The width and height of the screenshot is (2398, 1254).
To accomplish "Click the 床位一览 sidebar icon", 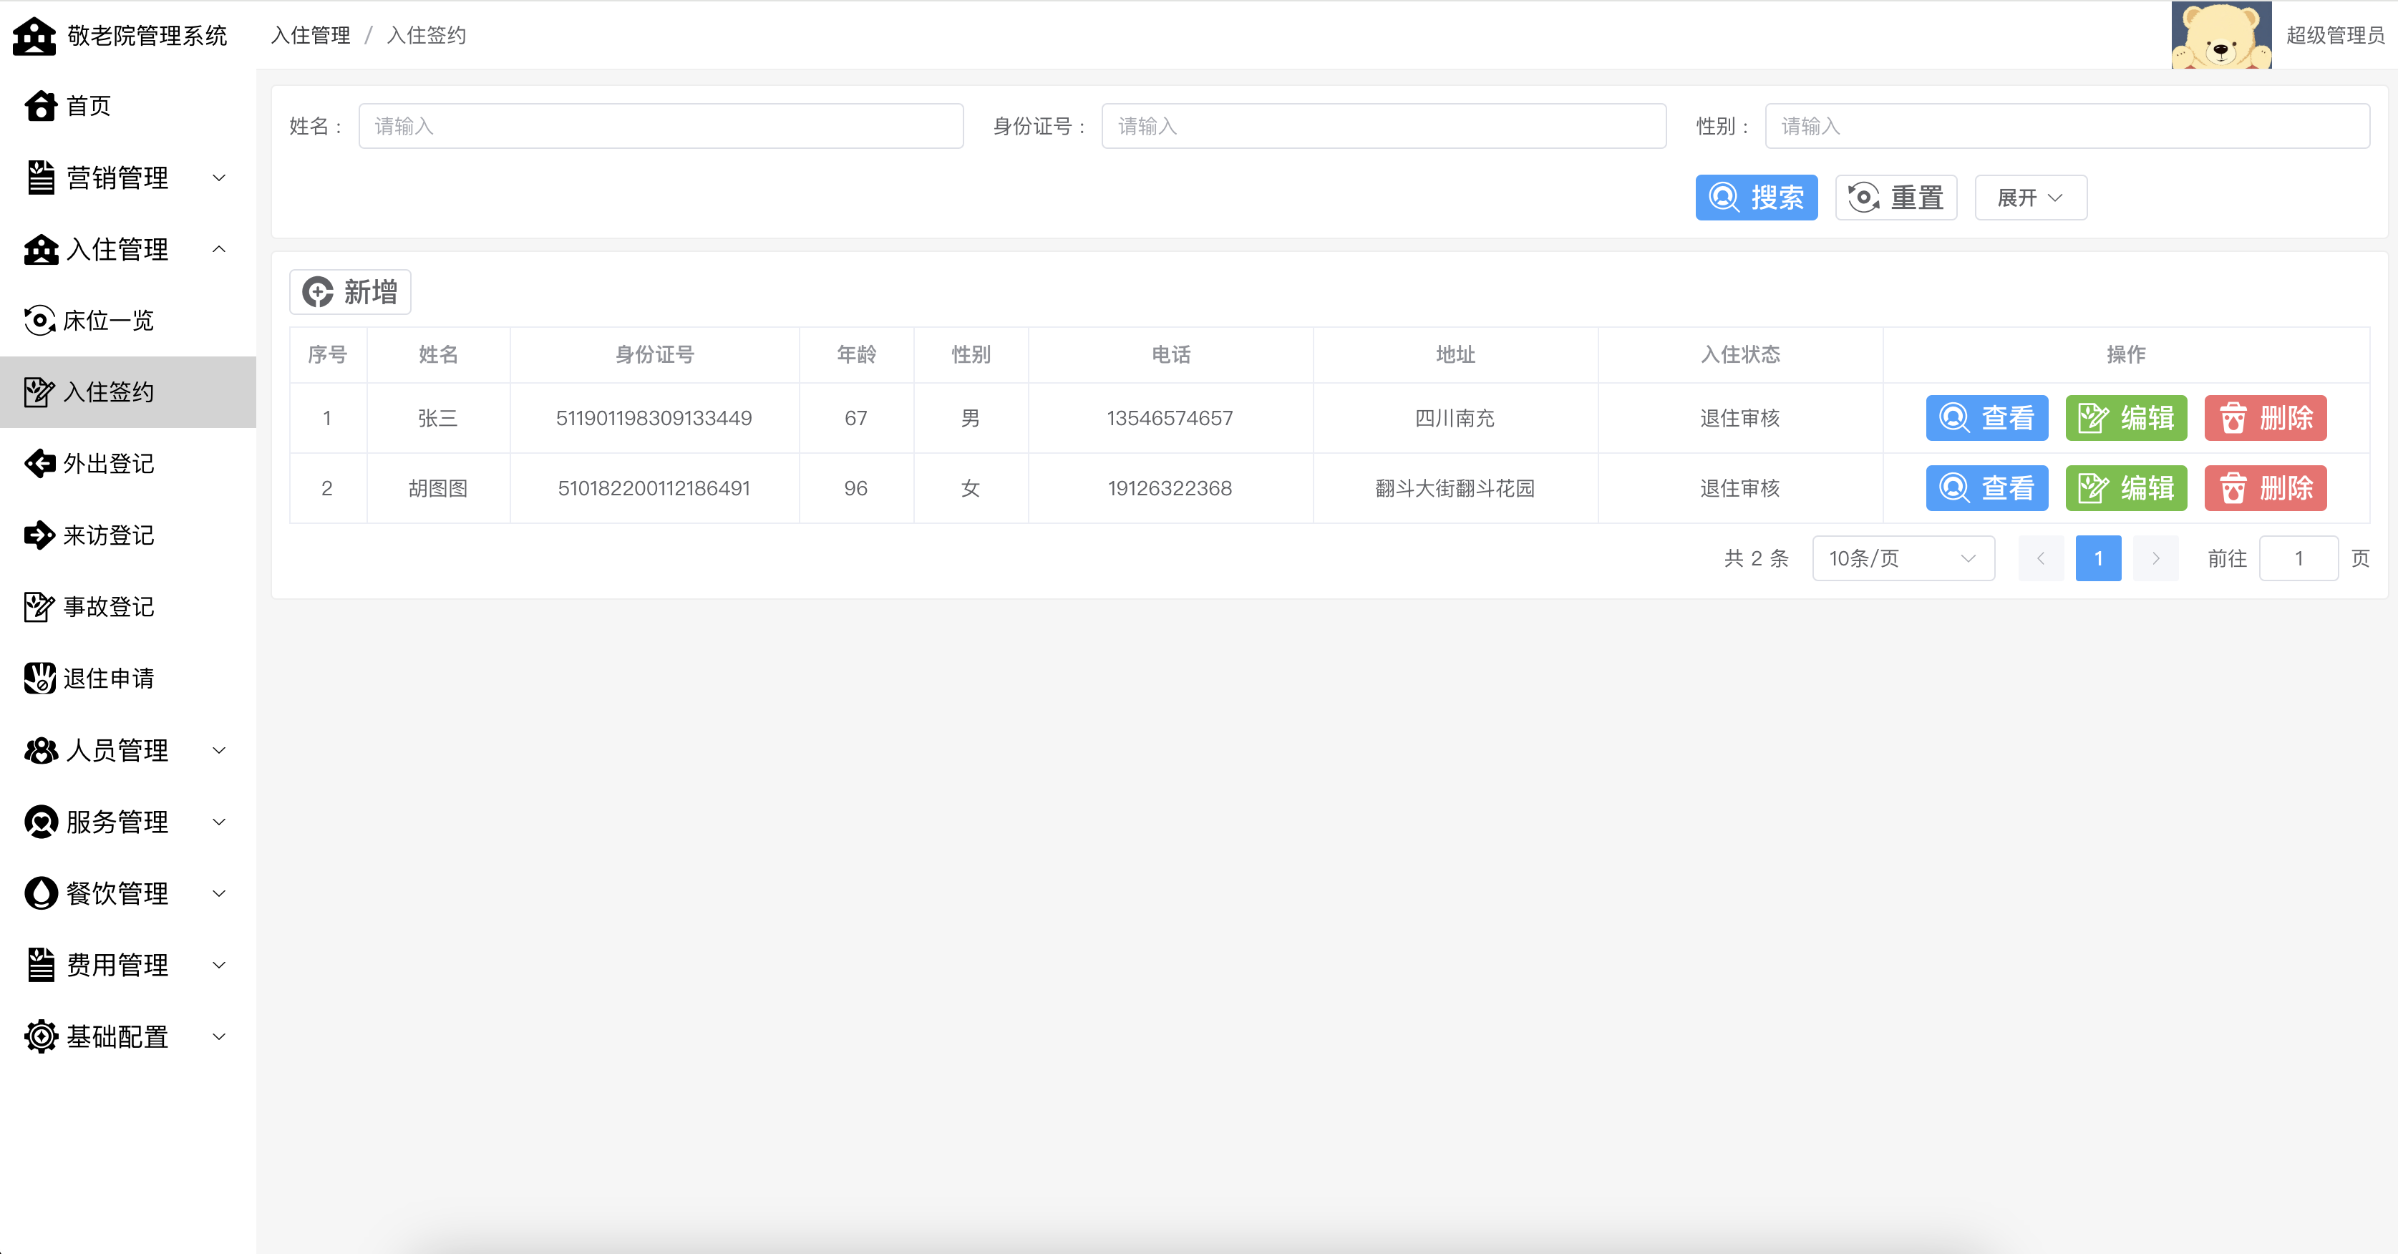I will pyautogui.click(x=39, y=321).
